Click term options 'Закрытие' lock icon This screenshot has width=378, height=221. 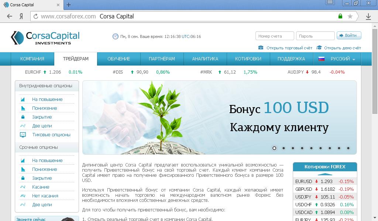coord(23,178)
